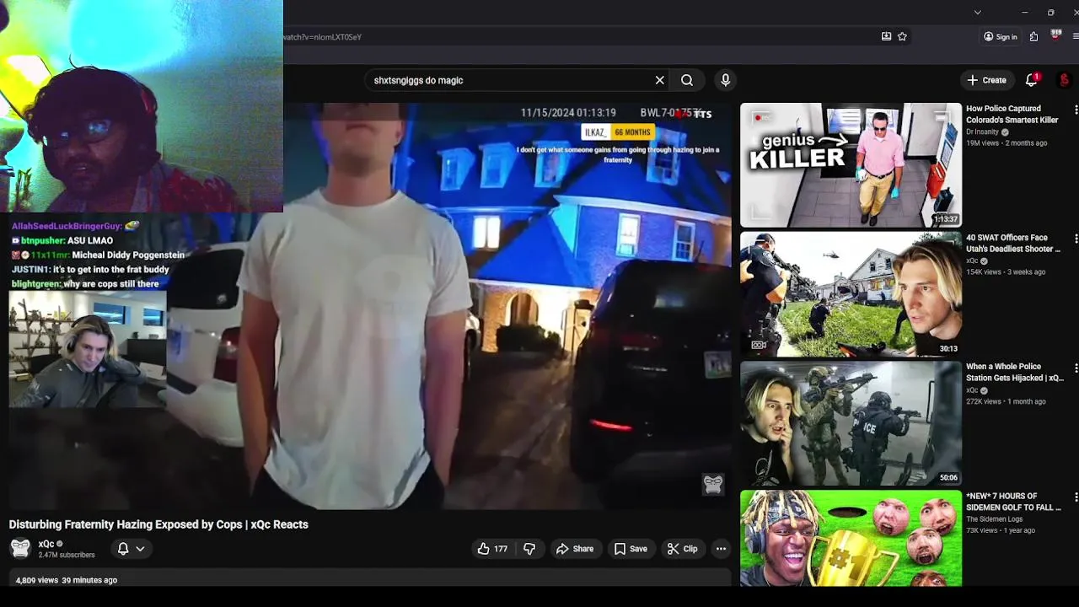Open YouTube notifications bell
Image resolution: width=1079 pixels, height=607 pixels.
(1031, 80)
